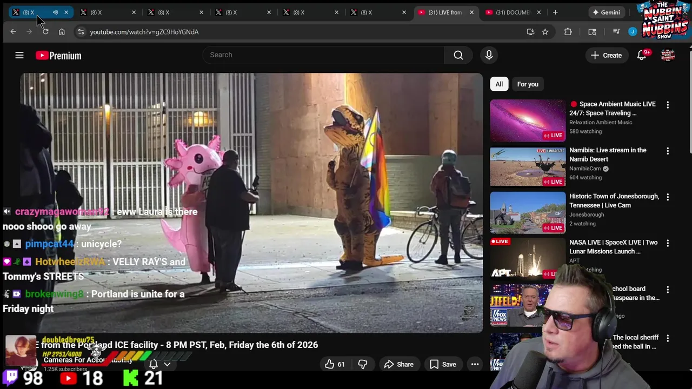Visit NamibiaCam channel

[x=585, y=169]
